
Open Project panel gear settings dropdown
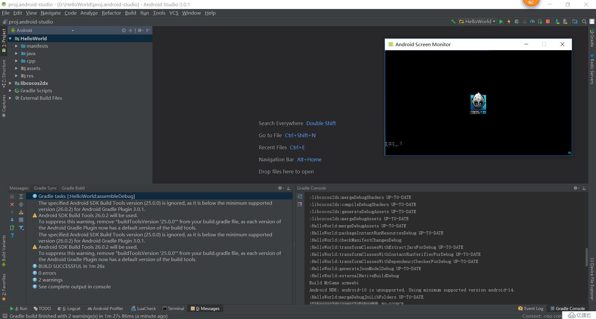pyautogui.click(x=141, y=30)
